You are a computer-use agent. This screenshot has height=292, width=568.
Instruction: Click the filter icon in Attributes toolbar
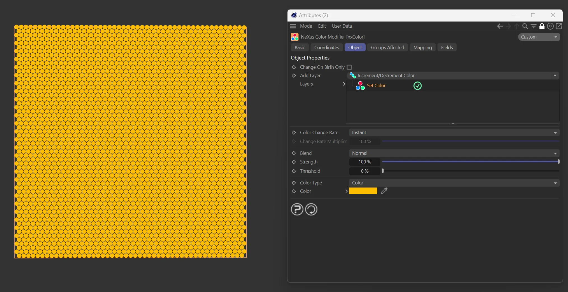534,26
